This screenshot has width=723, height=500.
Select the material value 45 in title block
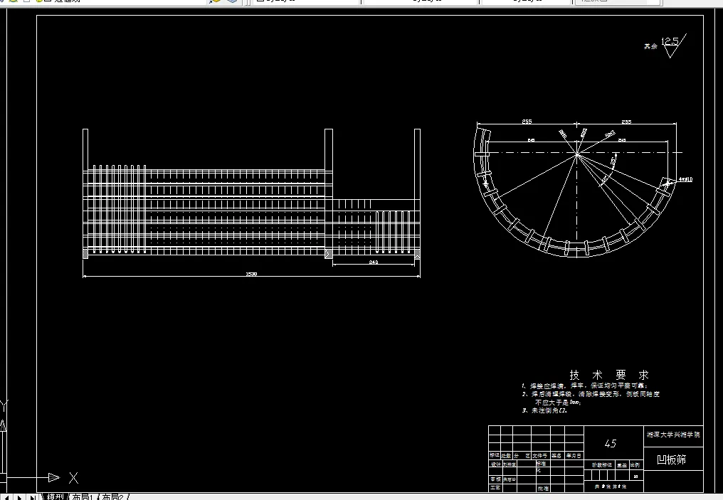(611, 443)
